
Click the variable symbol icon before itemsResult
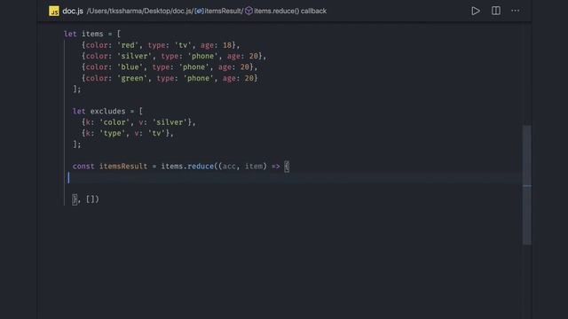[x=199, y=11]
